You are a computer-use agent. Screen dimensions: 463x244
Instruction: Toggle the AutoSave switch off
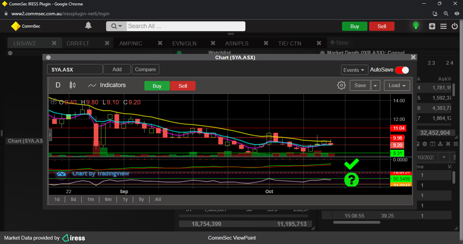[402, 70]
